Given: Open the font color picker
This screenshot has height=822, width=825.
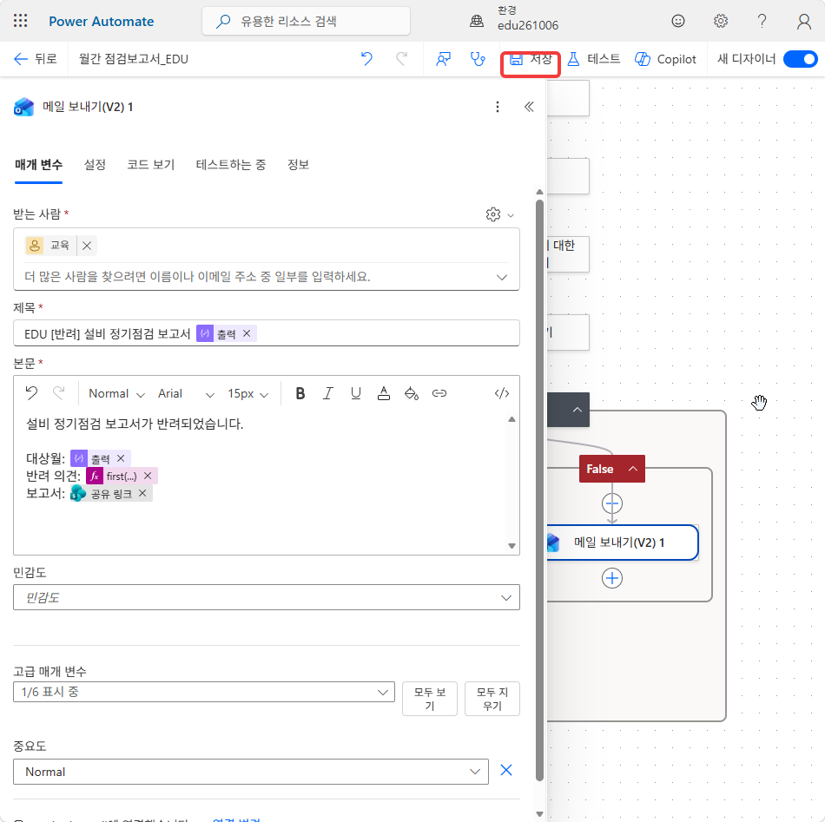Looking at the screenshot, I should [384, 393].
